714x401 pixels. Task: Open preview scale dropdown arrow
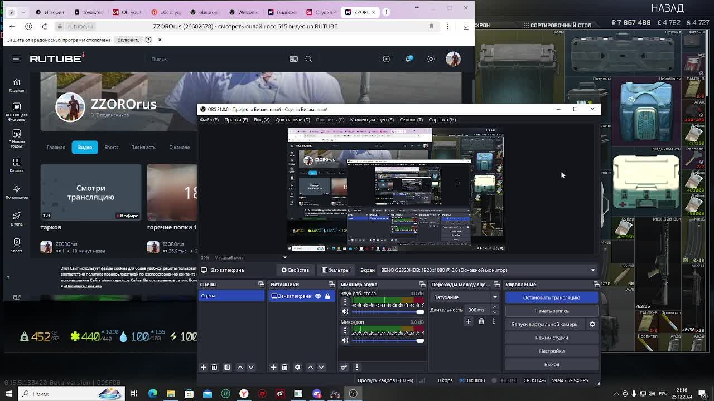tap(285, 257)
